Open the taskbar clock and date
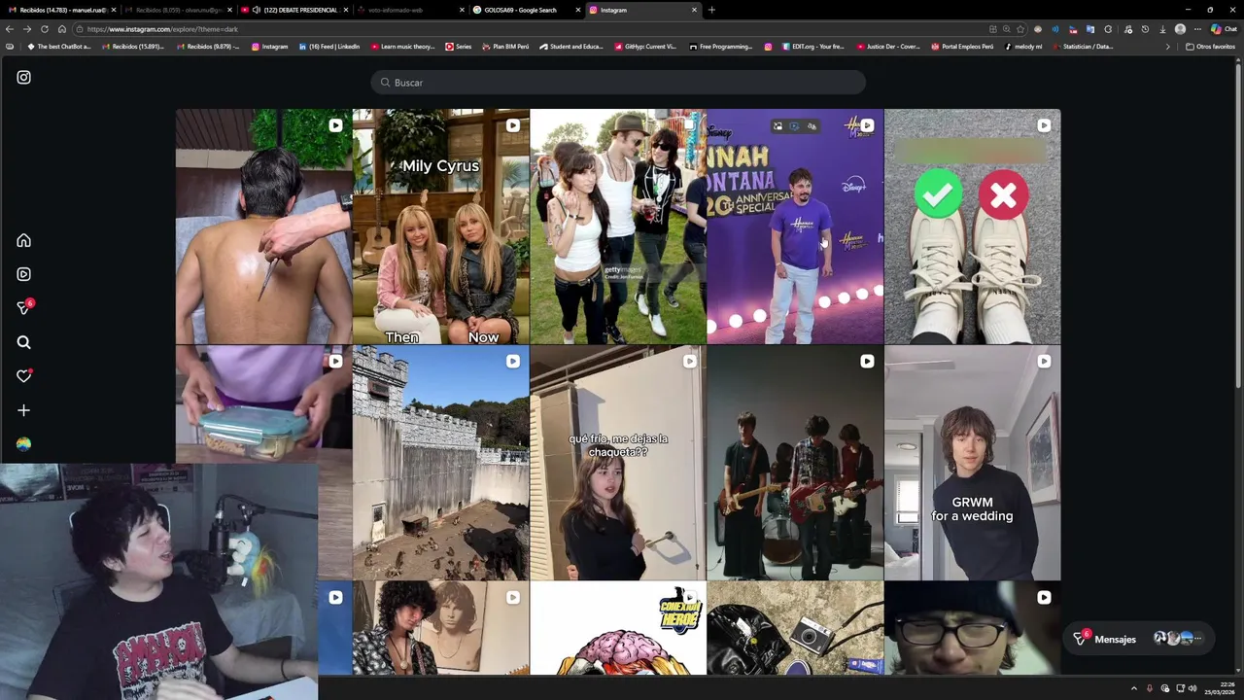 (1220, 688)
